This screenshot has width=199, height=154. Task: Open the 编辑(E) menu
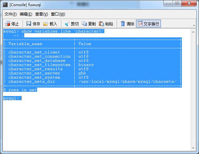click(x=26, y=14)
